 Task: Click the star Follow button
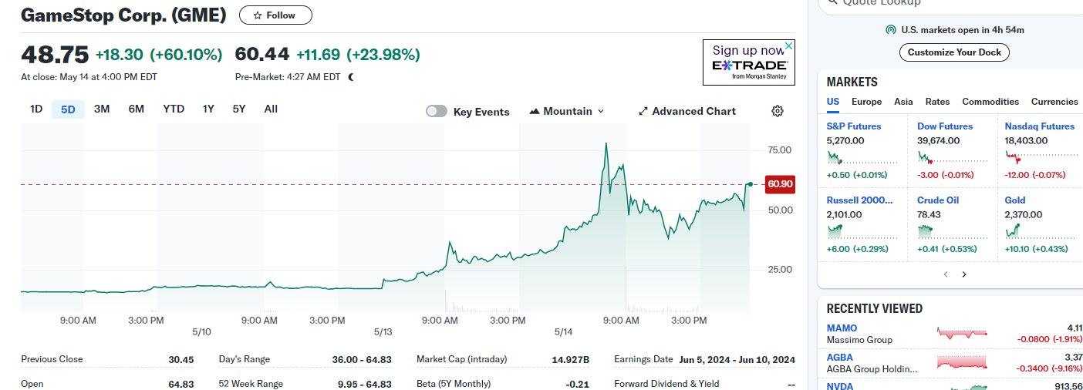pos(275,15)
